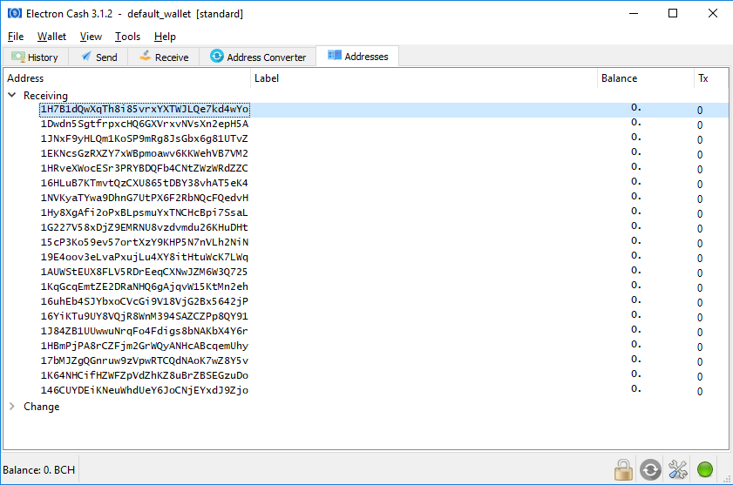
Task: Open the Wallet menu
Action: [x=51, y=37]
